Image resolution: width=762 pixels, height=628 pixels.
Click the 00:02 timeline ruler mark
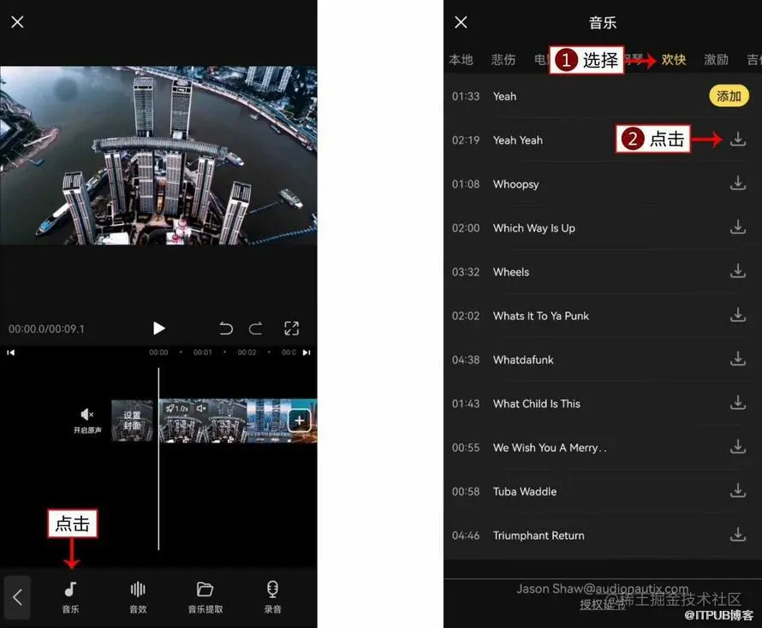pyautogui.click(x=247, y=353)
